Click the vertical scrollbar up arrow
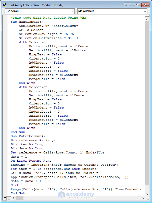 147,19
